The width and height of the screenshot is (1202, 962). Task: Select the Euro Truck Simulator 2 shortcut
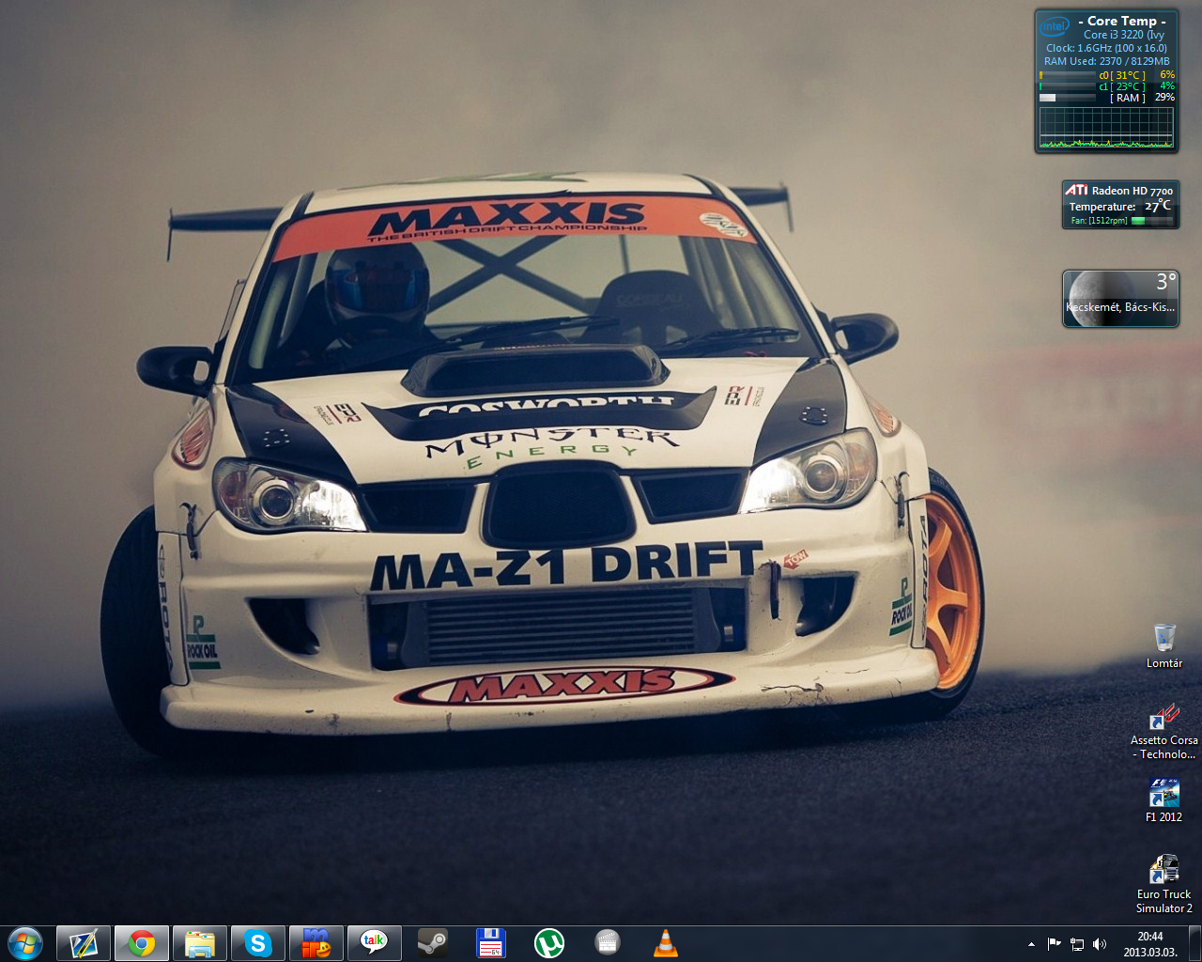1164,883
